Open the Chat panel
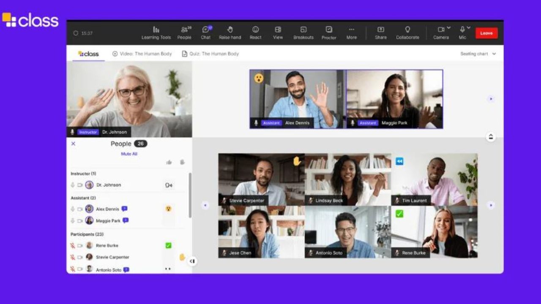Screen dimensions: 541x304 point(206,33)
